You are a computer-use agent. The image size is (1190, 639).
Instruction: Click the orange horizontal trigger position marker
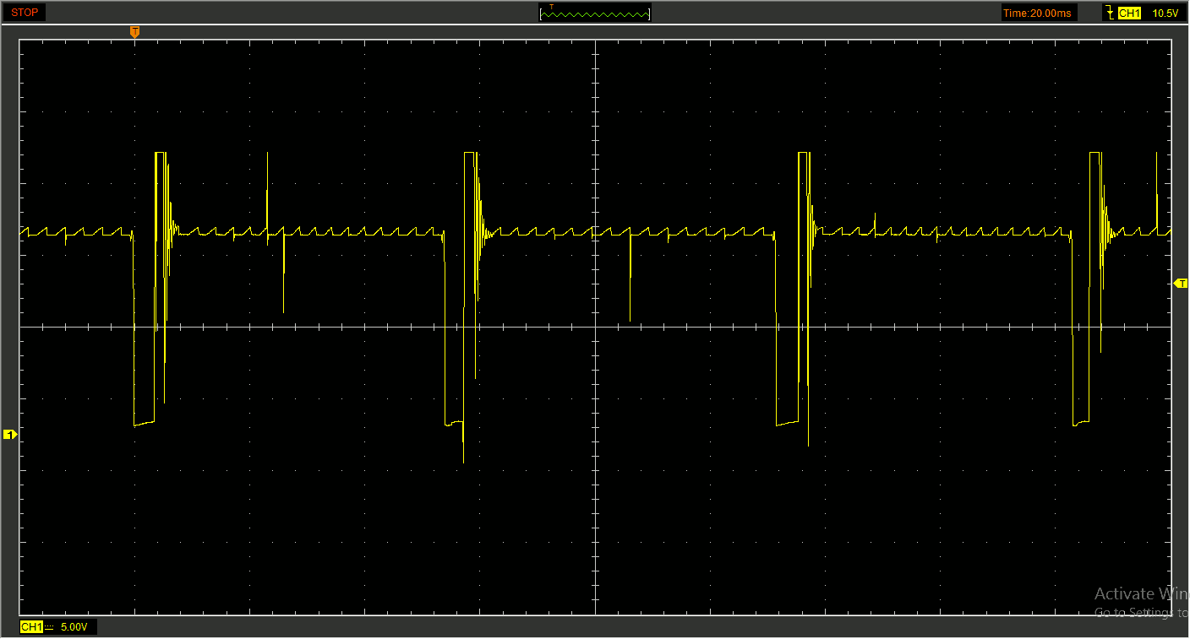coord(134,31)
